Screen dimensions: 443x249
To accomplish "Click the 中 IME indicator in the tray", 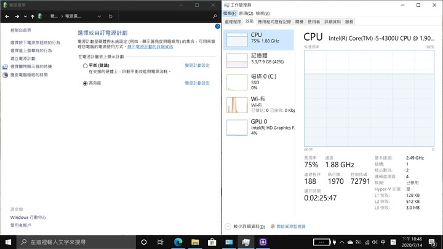I will point(383,242).
